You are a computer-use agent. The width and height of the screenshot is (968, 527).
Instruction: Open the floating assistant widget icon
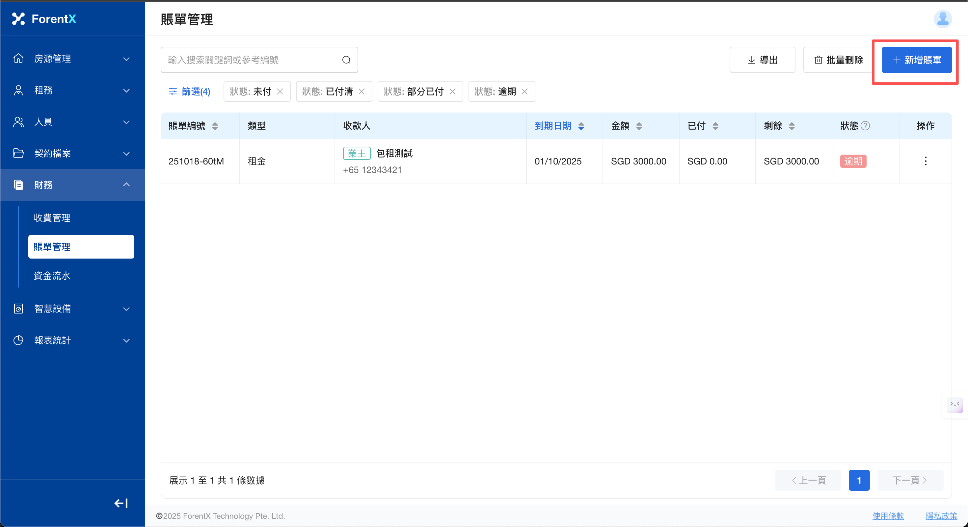tap(955, 405)
